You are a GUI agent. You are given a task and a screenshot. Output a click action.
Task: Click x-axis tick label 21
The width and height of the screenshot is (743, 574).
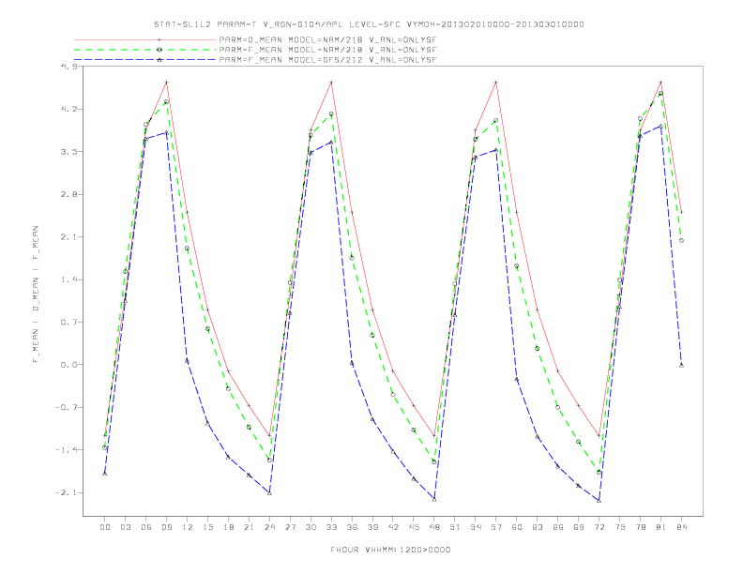pyautogui.click(x=249, y=527)
